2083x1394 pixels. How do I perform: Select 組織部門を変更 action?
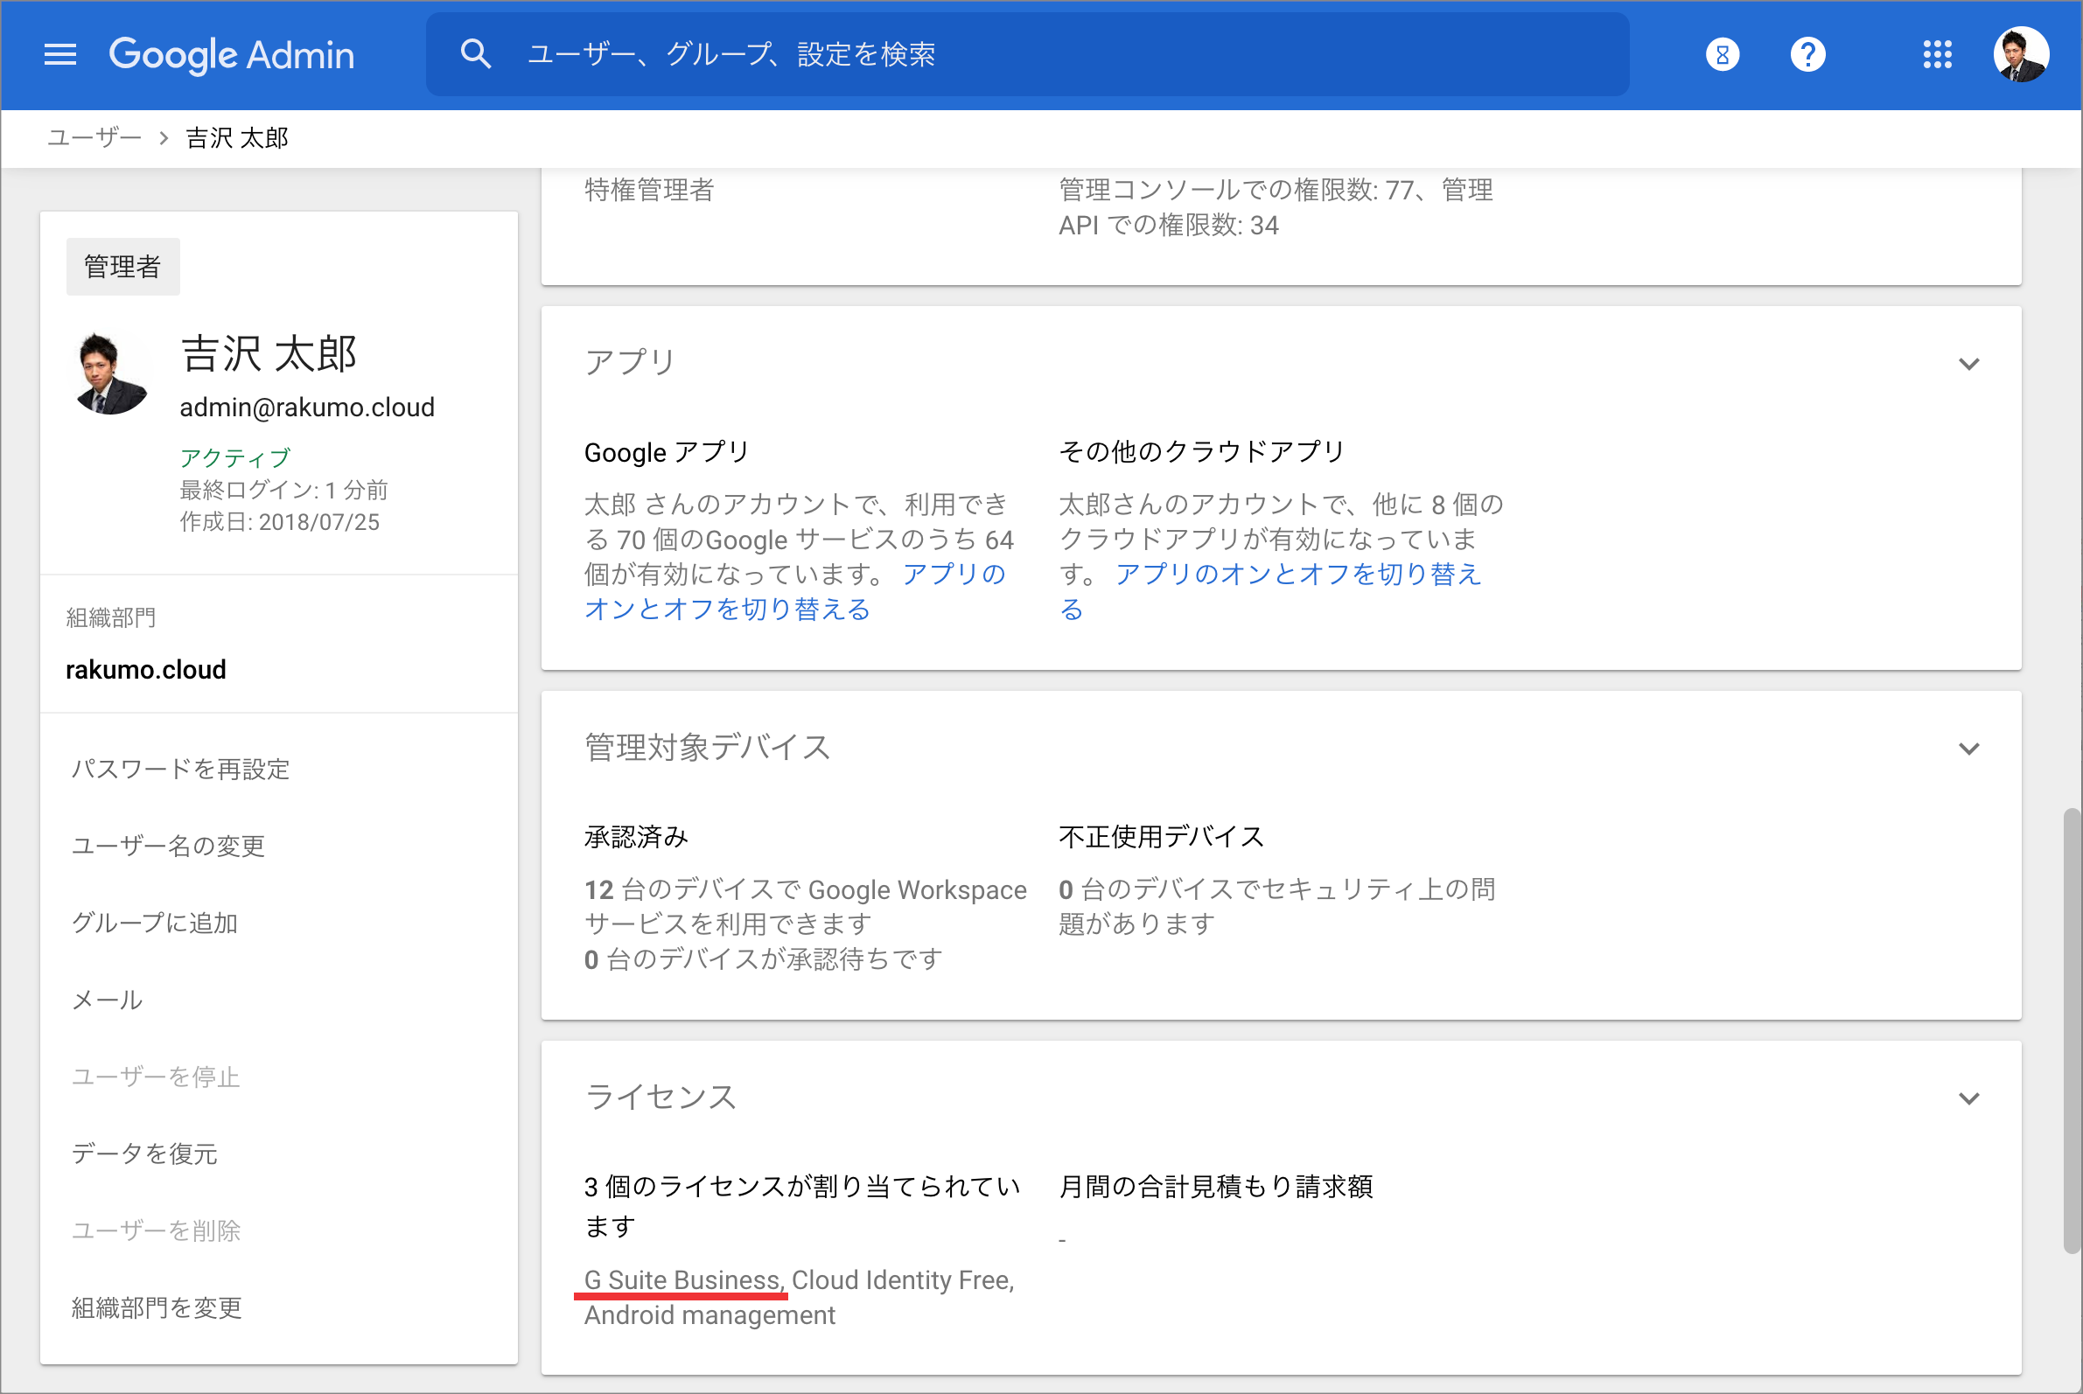157,1307
